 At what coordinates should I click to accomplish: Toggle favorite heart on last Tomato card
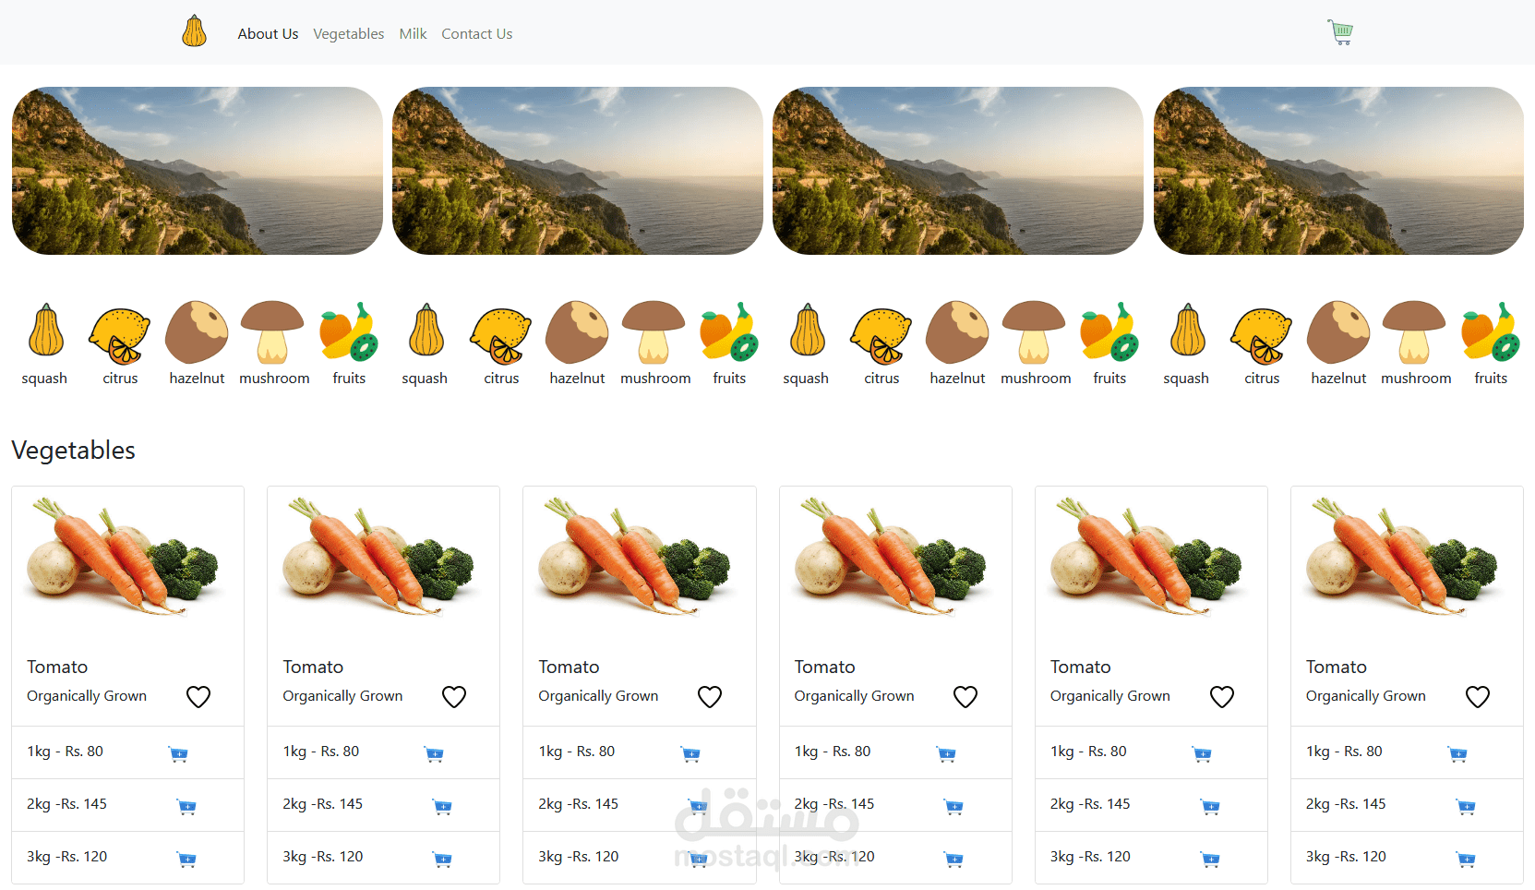coord(1477,696)
